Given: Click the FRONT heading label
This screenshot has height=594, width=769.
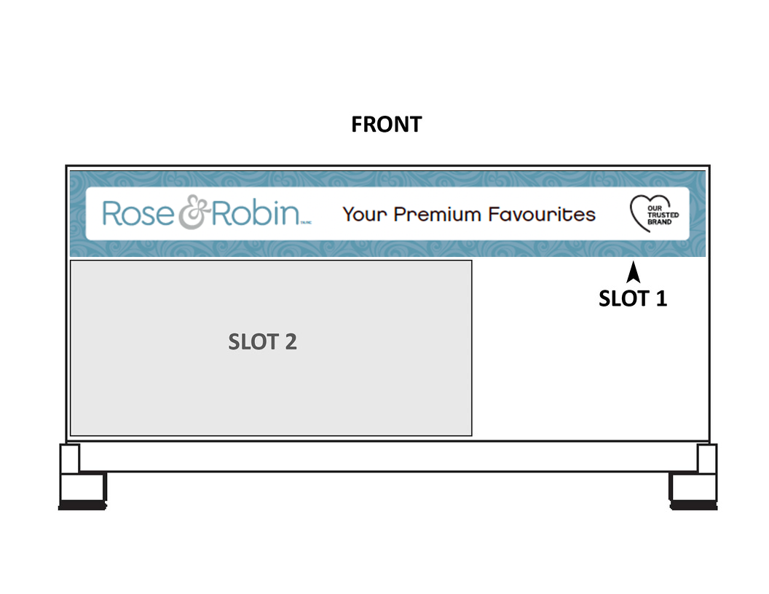Looking at the screenshot, I should click(386, 124).
